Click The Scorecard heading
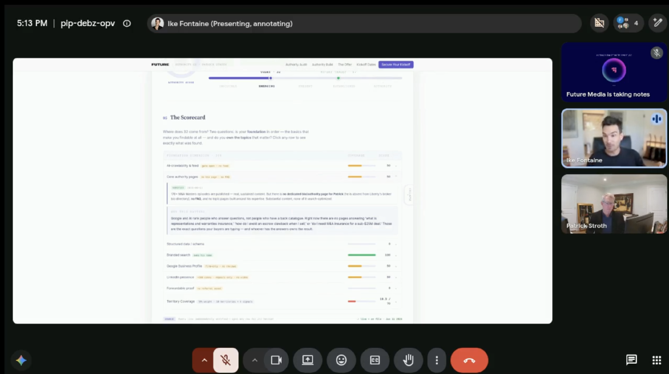669x374 pixels. (187, 118)
